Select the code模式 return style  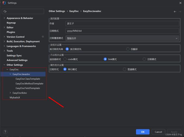tap(65, 59)
